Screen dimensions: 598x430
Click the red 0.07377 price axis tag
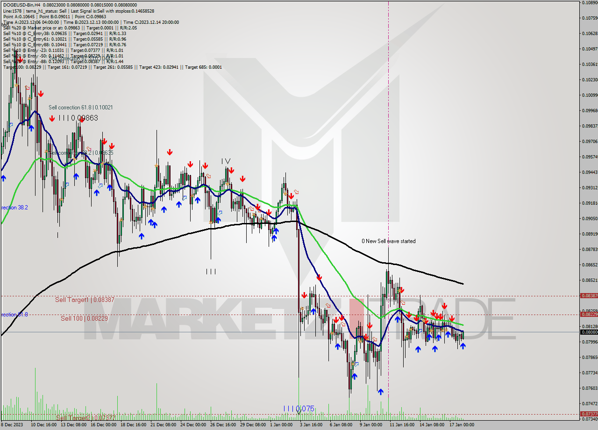coord(588,414)
